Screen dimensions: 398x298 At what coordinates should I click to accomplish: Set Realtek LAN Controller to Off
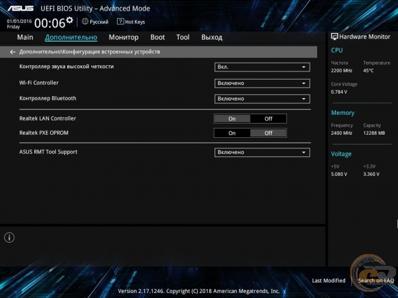[x=268, y=119]
